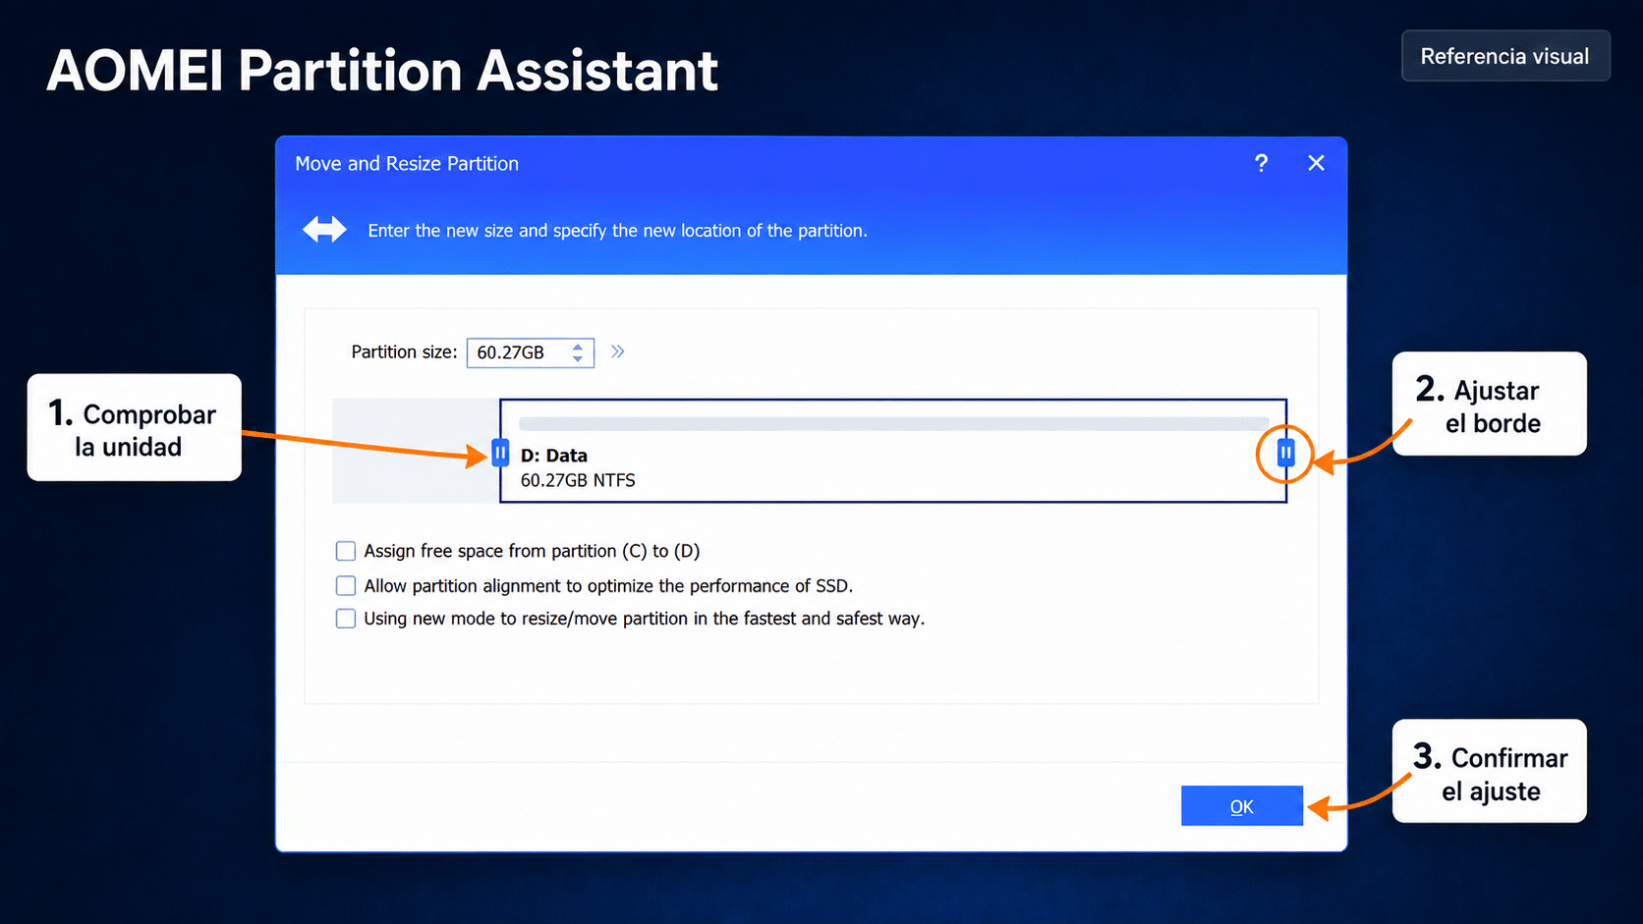Image resolution: width=1643 pixels, height=924 pixels.
Task: Grab the right handle of D: Data partition
Action: (1285, 453)
